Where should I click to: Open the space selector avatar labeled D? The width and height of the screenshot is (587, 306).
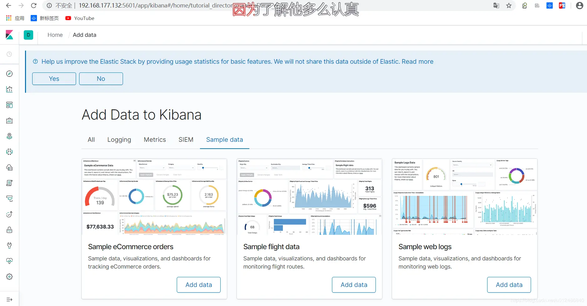click(28, 35)
